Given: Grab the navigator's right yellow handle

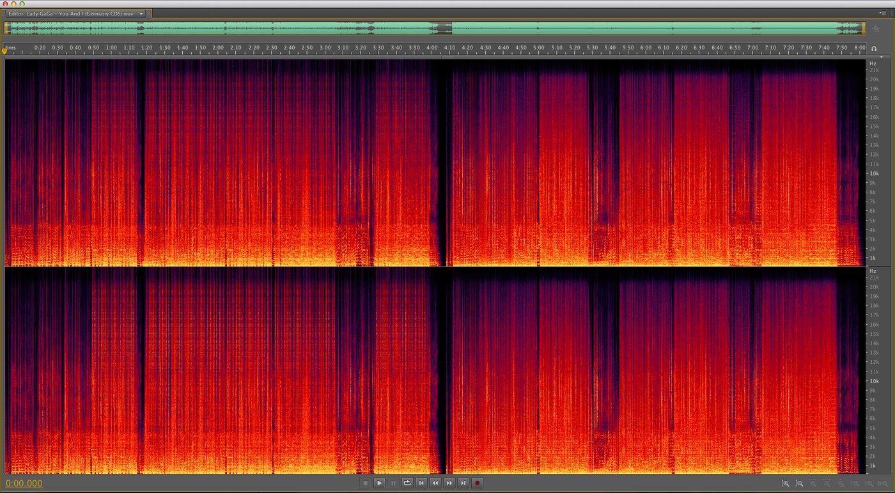Looking at the screenshot, I should click(x=864, y=28).
